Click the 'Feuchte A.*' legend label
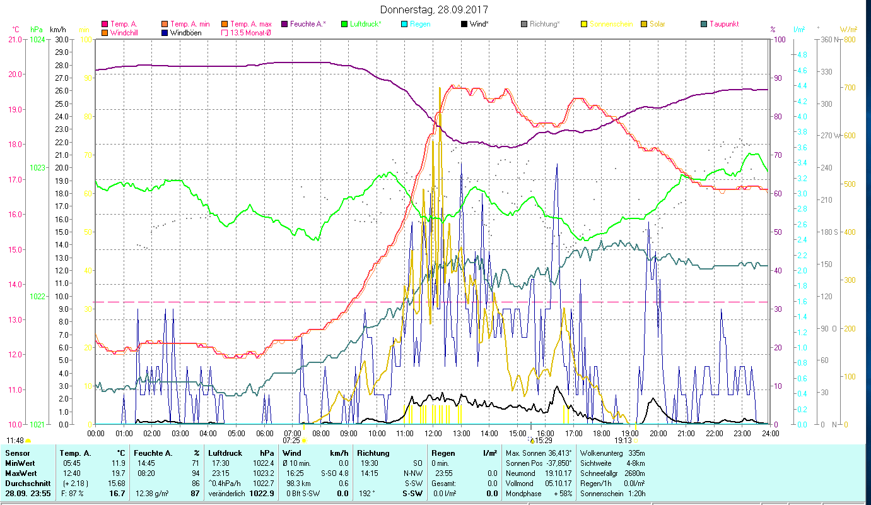Screen dimensions: 871x505 tap(308, 24)
